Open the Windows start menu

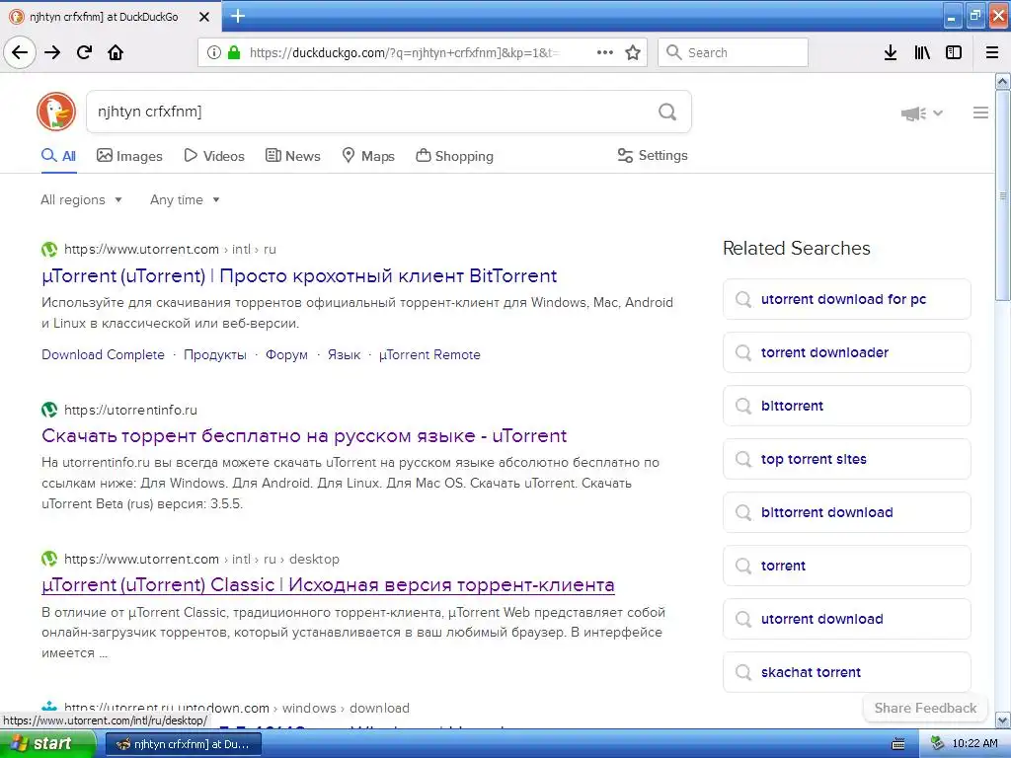tap(47, 744)
